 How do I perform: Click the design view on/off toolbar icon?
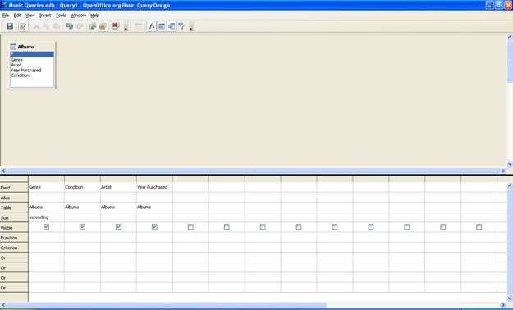[x=103, y=26]
